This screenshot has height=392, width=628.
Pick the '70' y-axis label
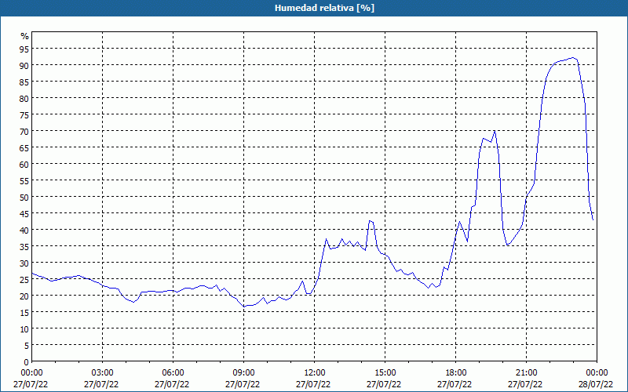(x=24, y=131)
